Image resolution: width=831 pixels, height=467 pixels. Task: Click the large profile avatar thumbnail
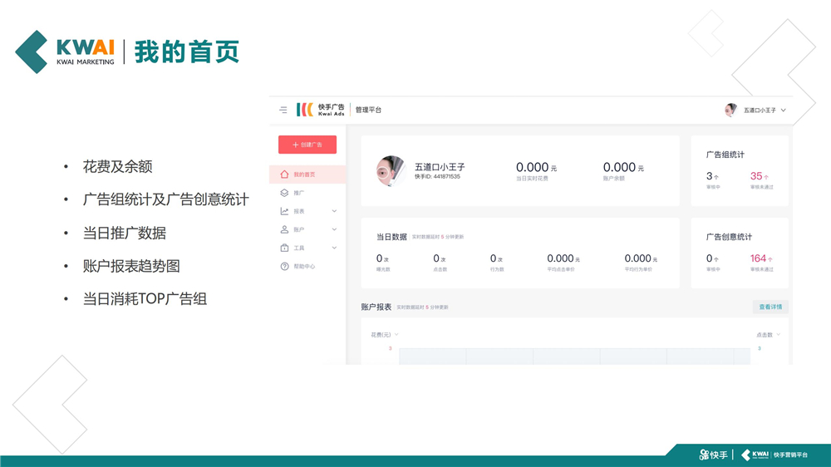[x=390, y=171]
